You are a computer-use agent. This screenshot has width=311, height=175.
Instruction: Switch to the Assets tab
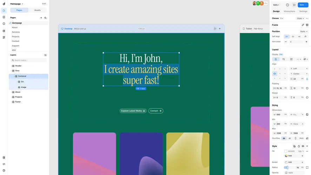[37, 10]
